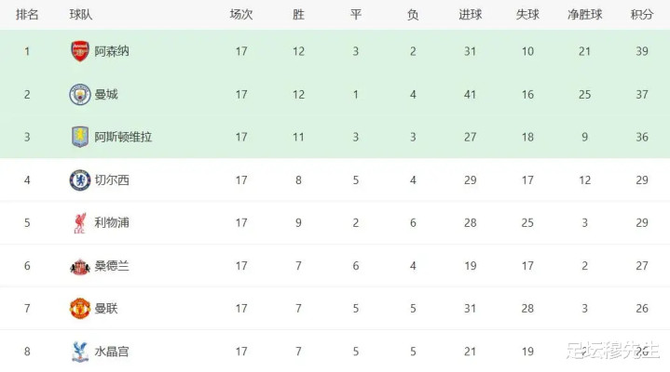Click the Manchester United crest icon
Screen dimensions: 670x372
tap(80, 309)
